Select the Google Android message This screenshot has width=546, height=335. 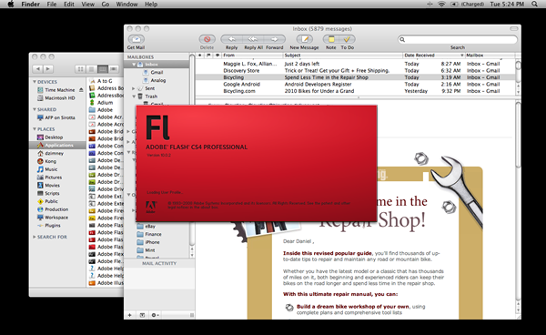click(355, 85)
